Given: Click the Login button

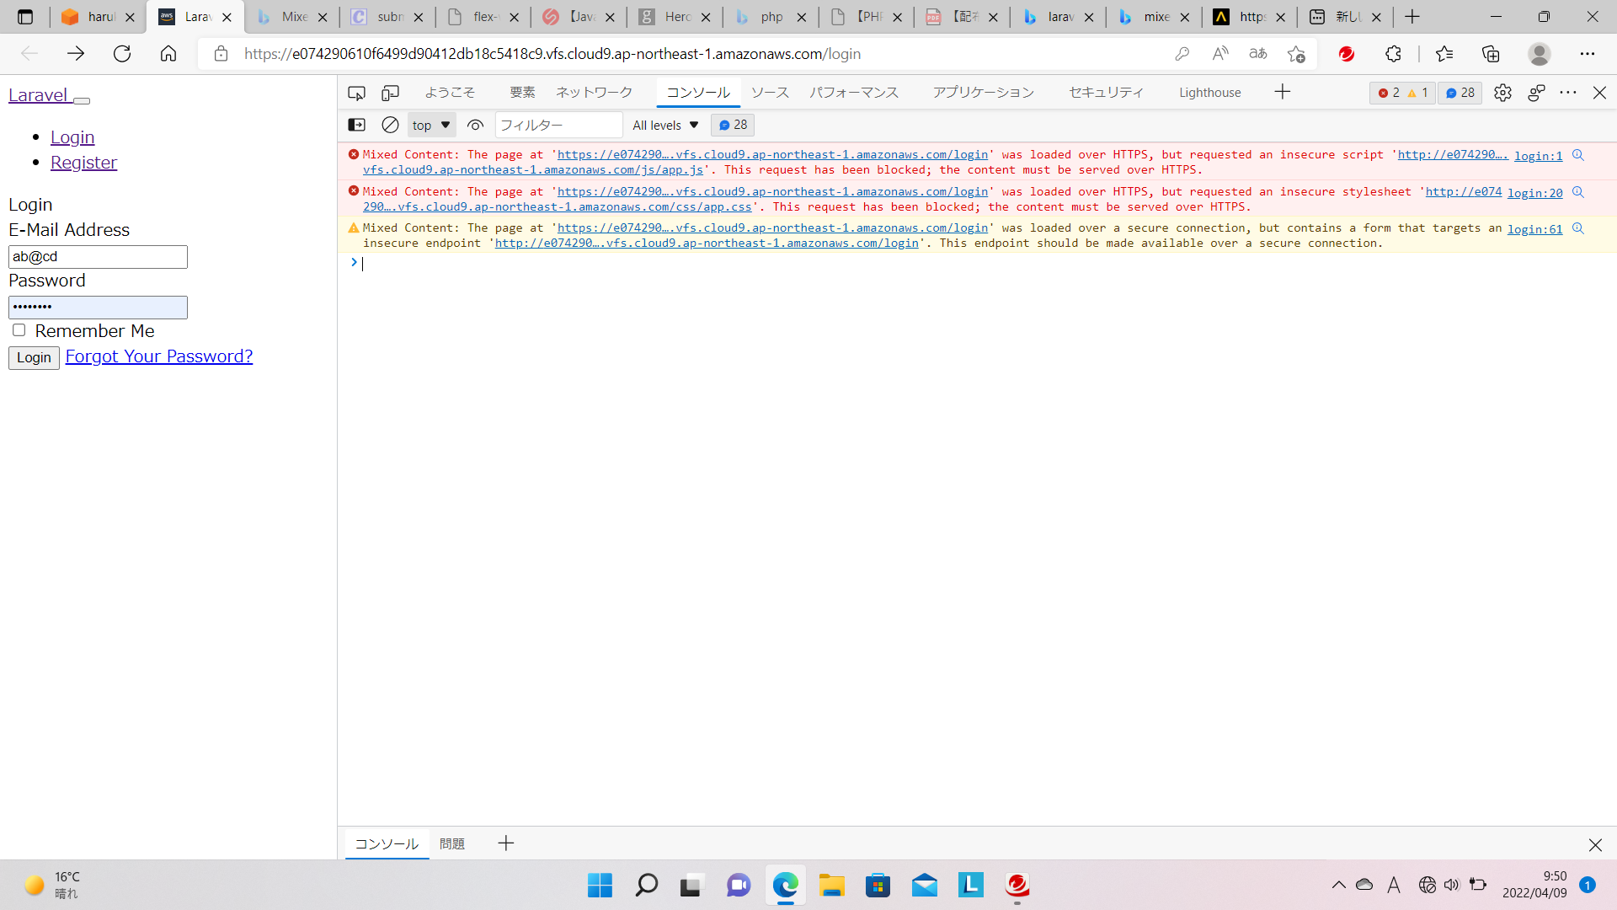Looking at the screenshot, I should pyautogui.click(x=33, y=357).
